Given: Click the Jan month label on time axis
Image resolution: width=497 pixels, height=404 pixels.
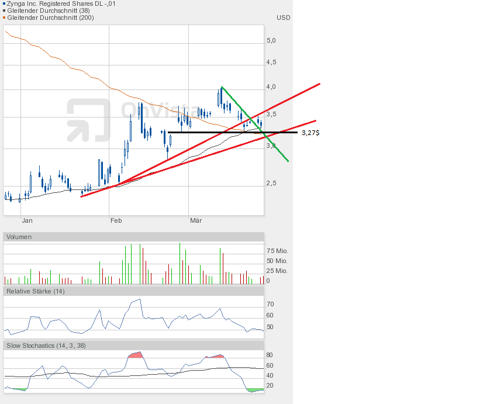Looking at the screenshot, I should tap(27, 220).
